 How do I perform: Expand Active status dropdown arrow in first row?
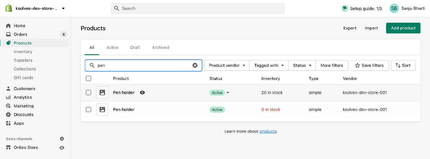[x=228, y=93]
